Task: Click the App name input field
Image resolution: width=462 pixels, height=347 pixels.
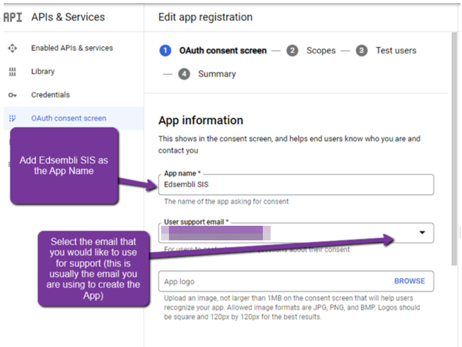Action: coord(296,184)
